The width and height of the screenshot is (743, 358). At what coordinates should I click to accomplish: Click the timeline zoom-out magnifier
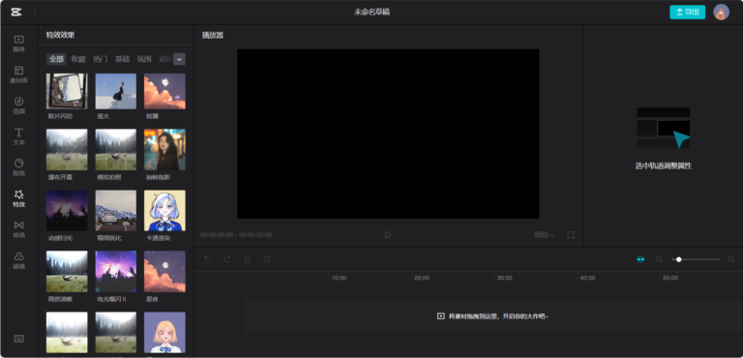coord(659,259)
